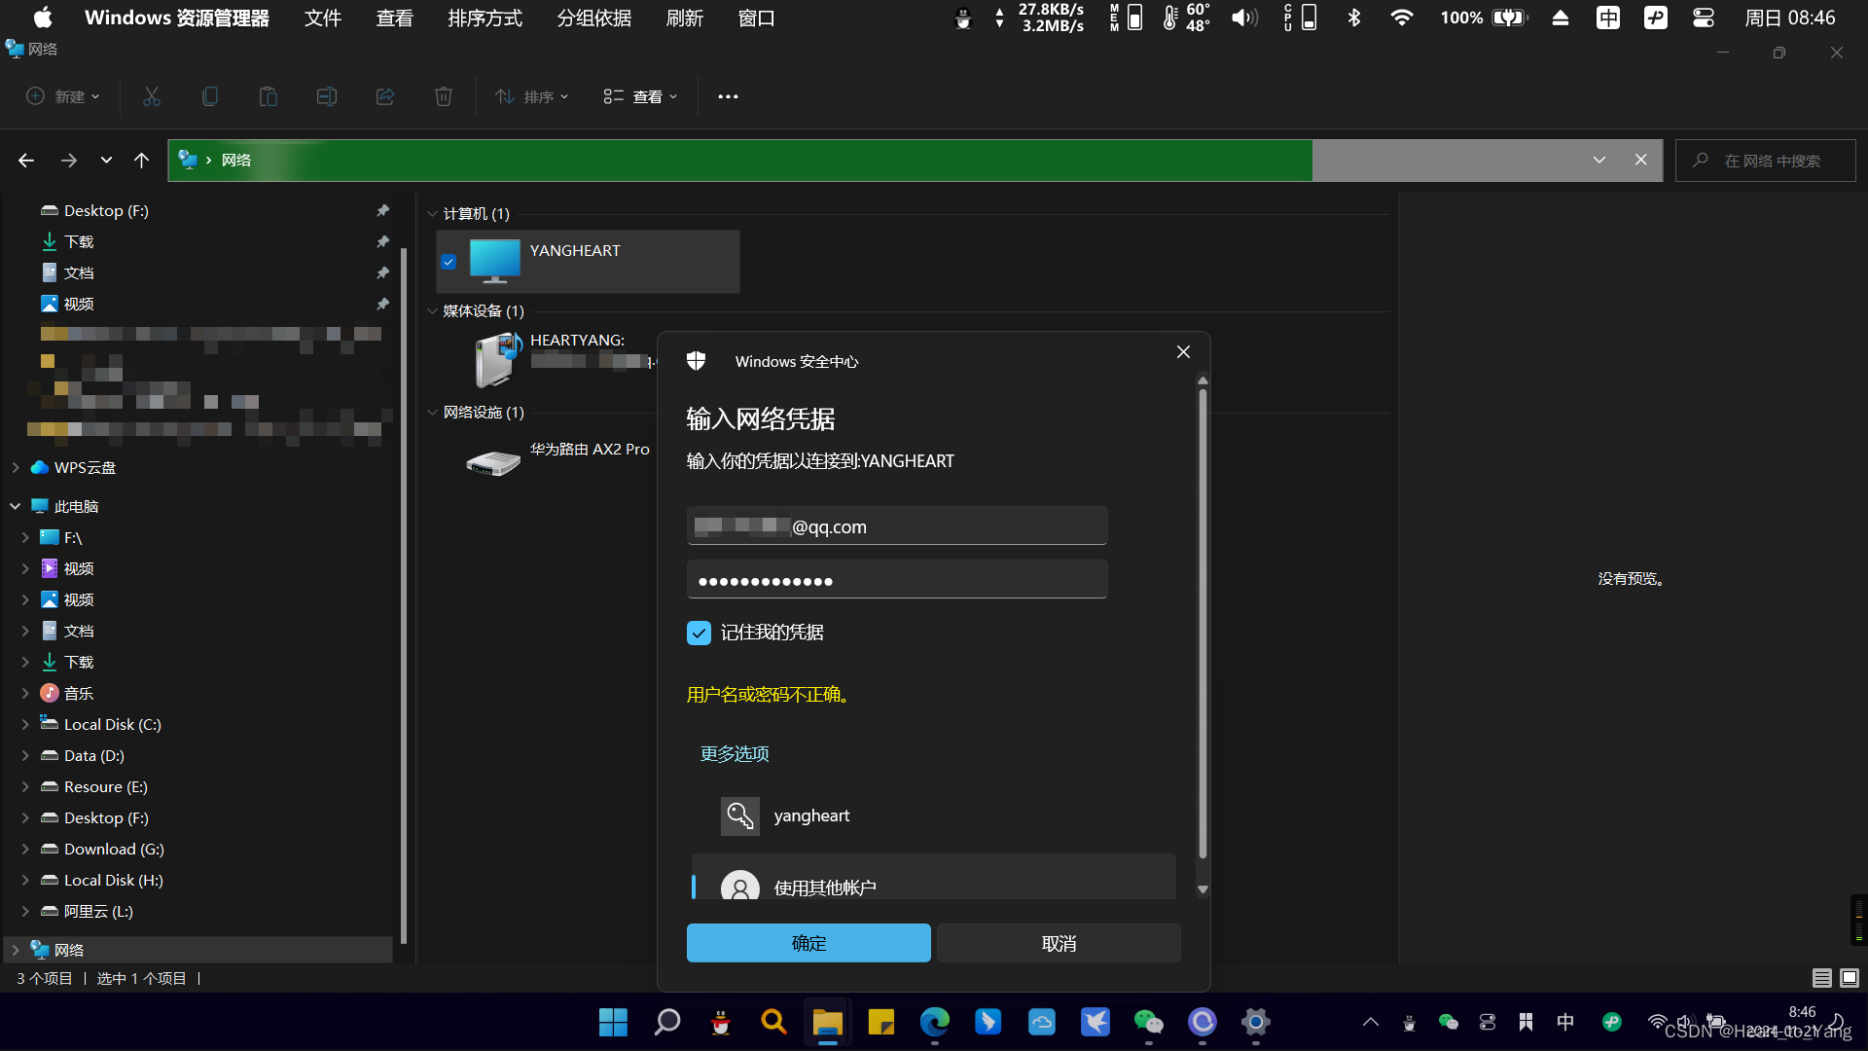
Task: Open the 文件 menu
Action: coord(323,18)
